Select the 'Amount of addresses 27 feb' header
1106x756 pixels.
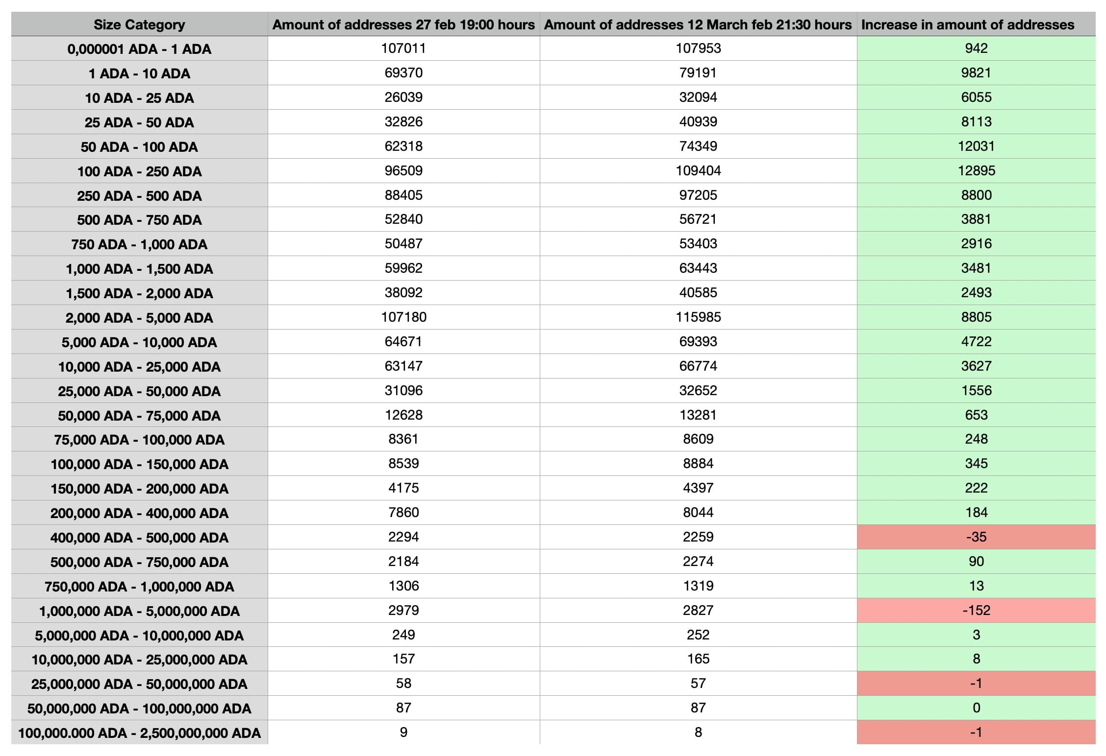(403, 24)
